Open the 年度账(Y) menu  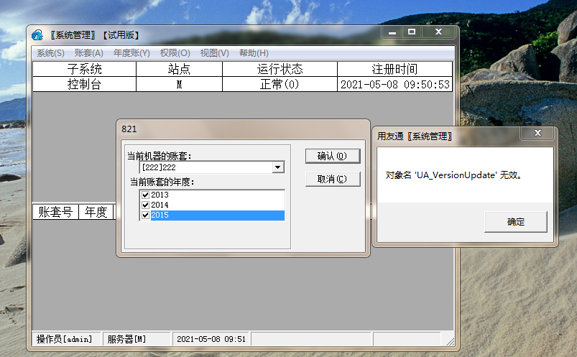point(131,53)
